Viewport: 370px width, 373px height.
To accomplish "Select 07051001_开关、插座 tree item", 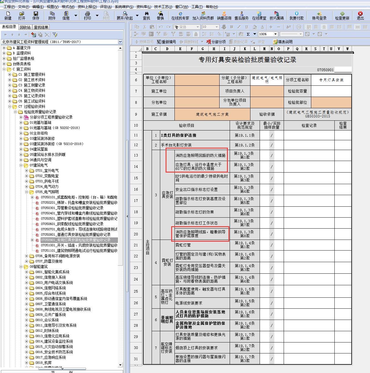I will tap(79, 245).
